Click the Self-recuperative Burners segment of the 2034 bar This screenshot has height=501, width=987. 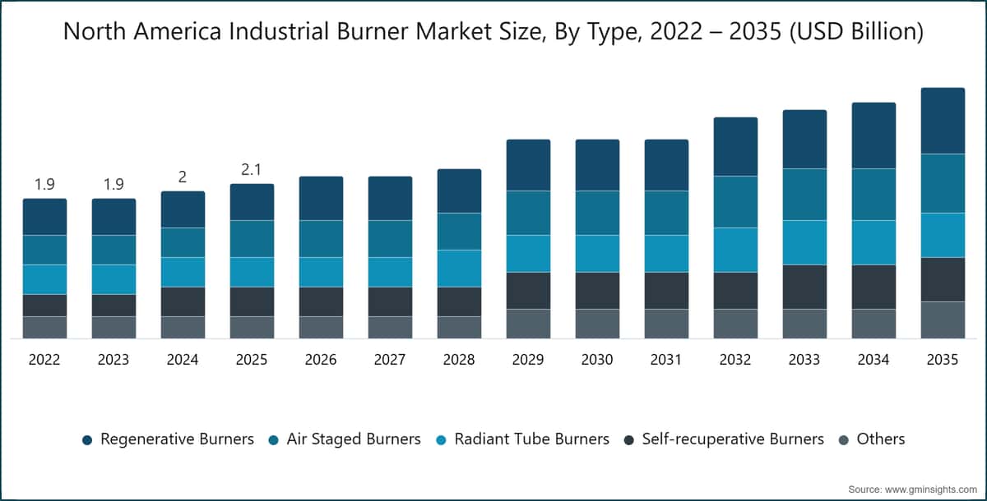(x=873, y=287)
